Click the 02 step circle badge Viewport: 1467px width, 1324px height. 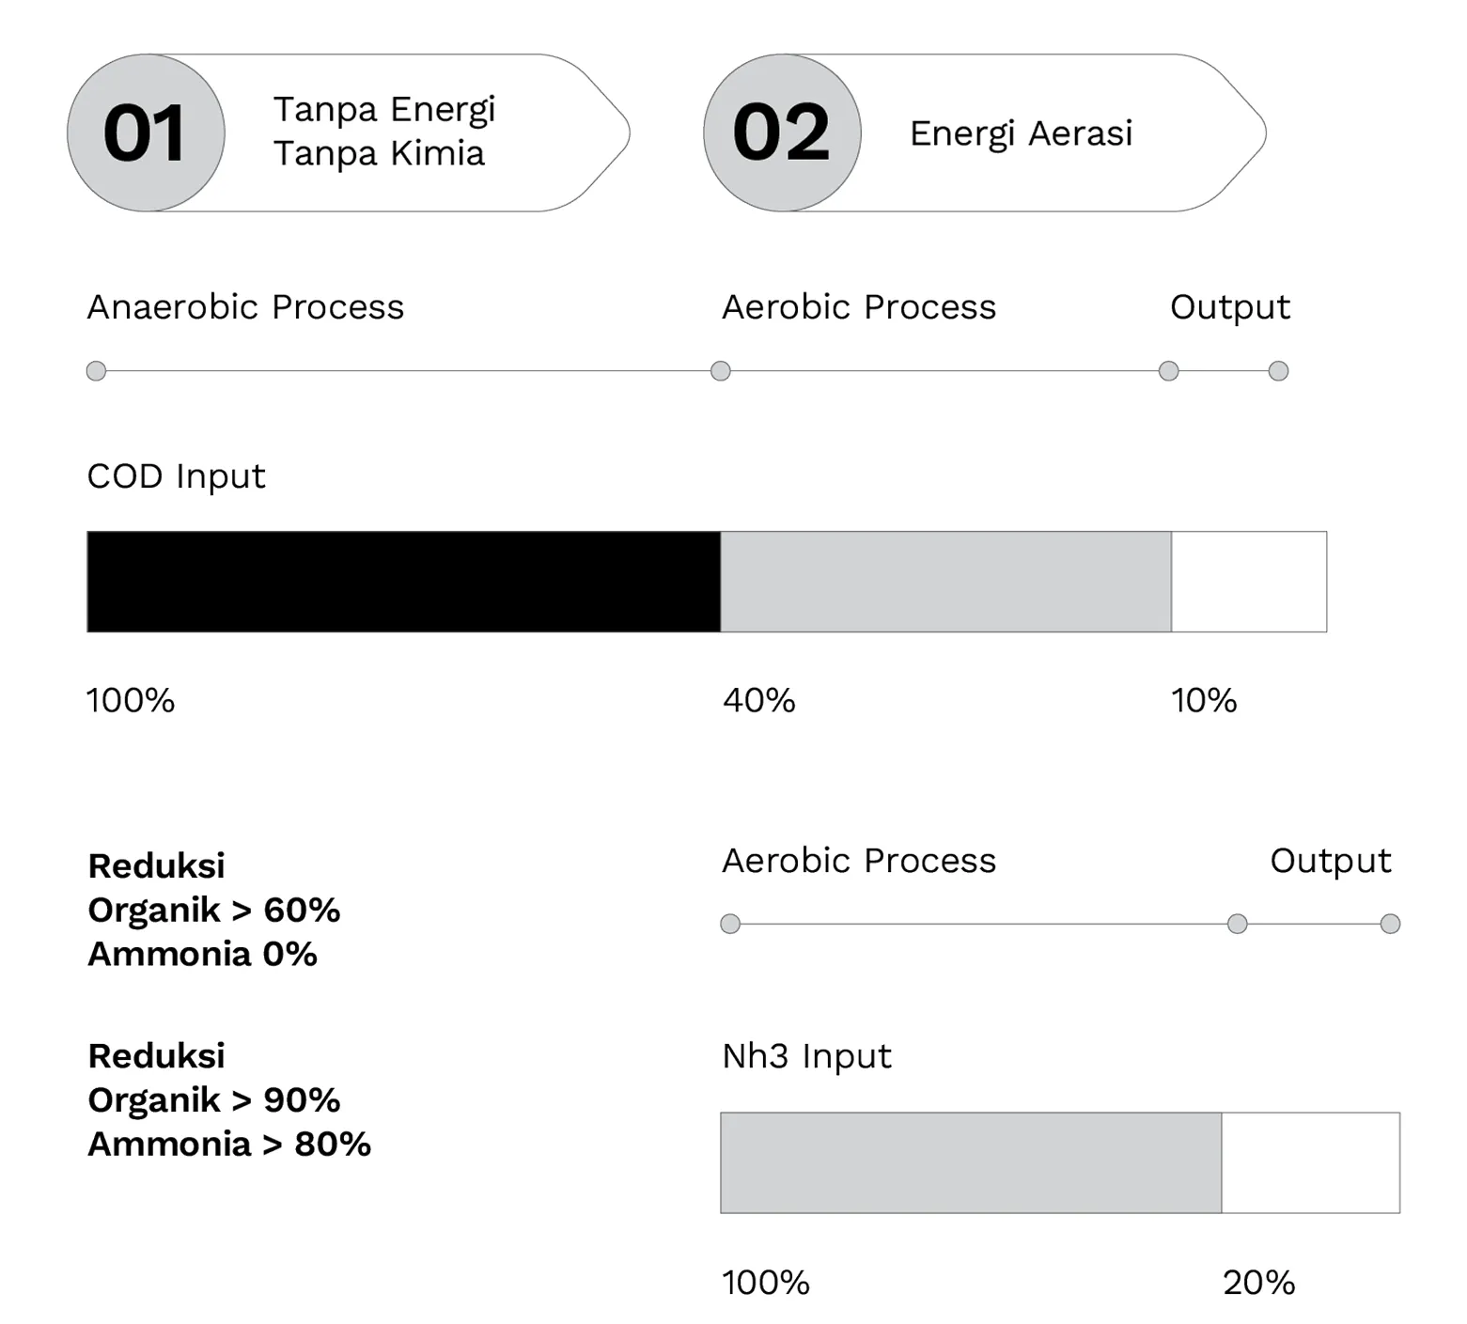coord(782,132)
